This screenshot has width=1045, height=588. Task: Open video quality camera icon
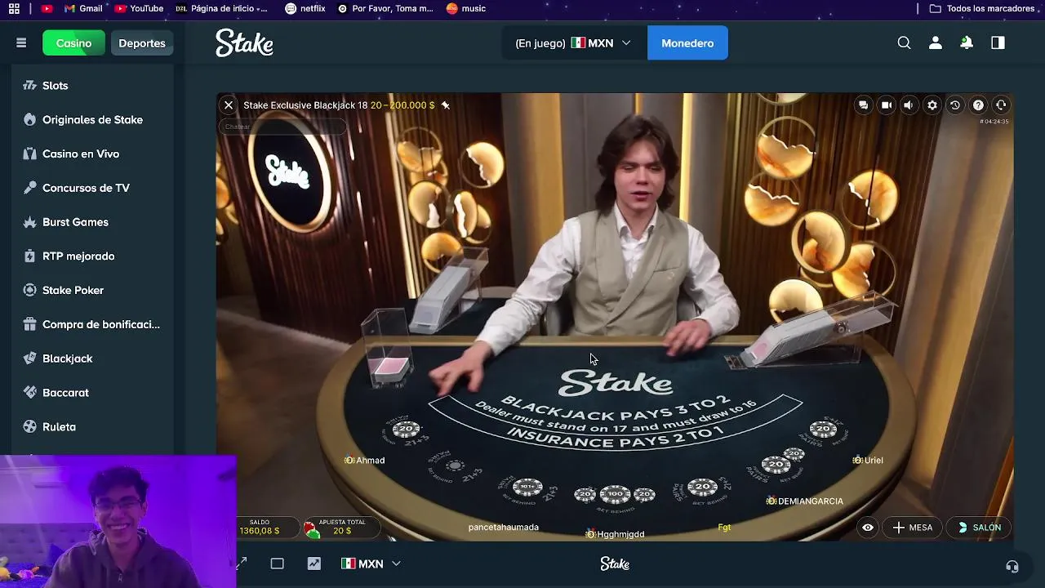(886, 105)
